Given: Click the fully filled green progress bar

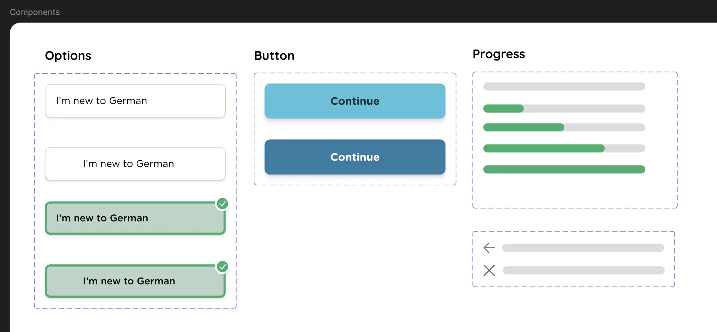Looking at the screenshot, I should pos(564,169).
